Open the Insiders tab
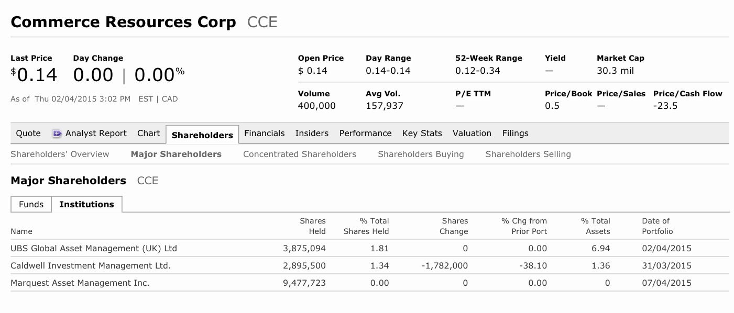The height and width of the screenshot is (313, 734). (312, 133)
